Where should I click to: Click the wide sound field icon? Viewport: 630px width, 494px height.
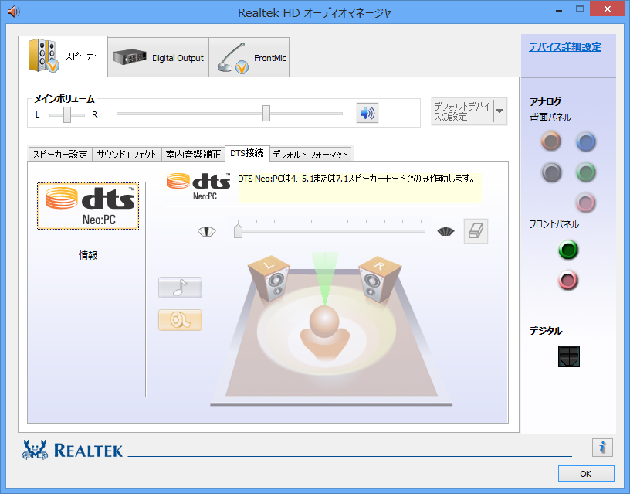[445, 232]
